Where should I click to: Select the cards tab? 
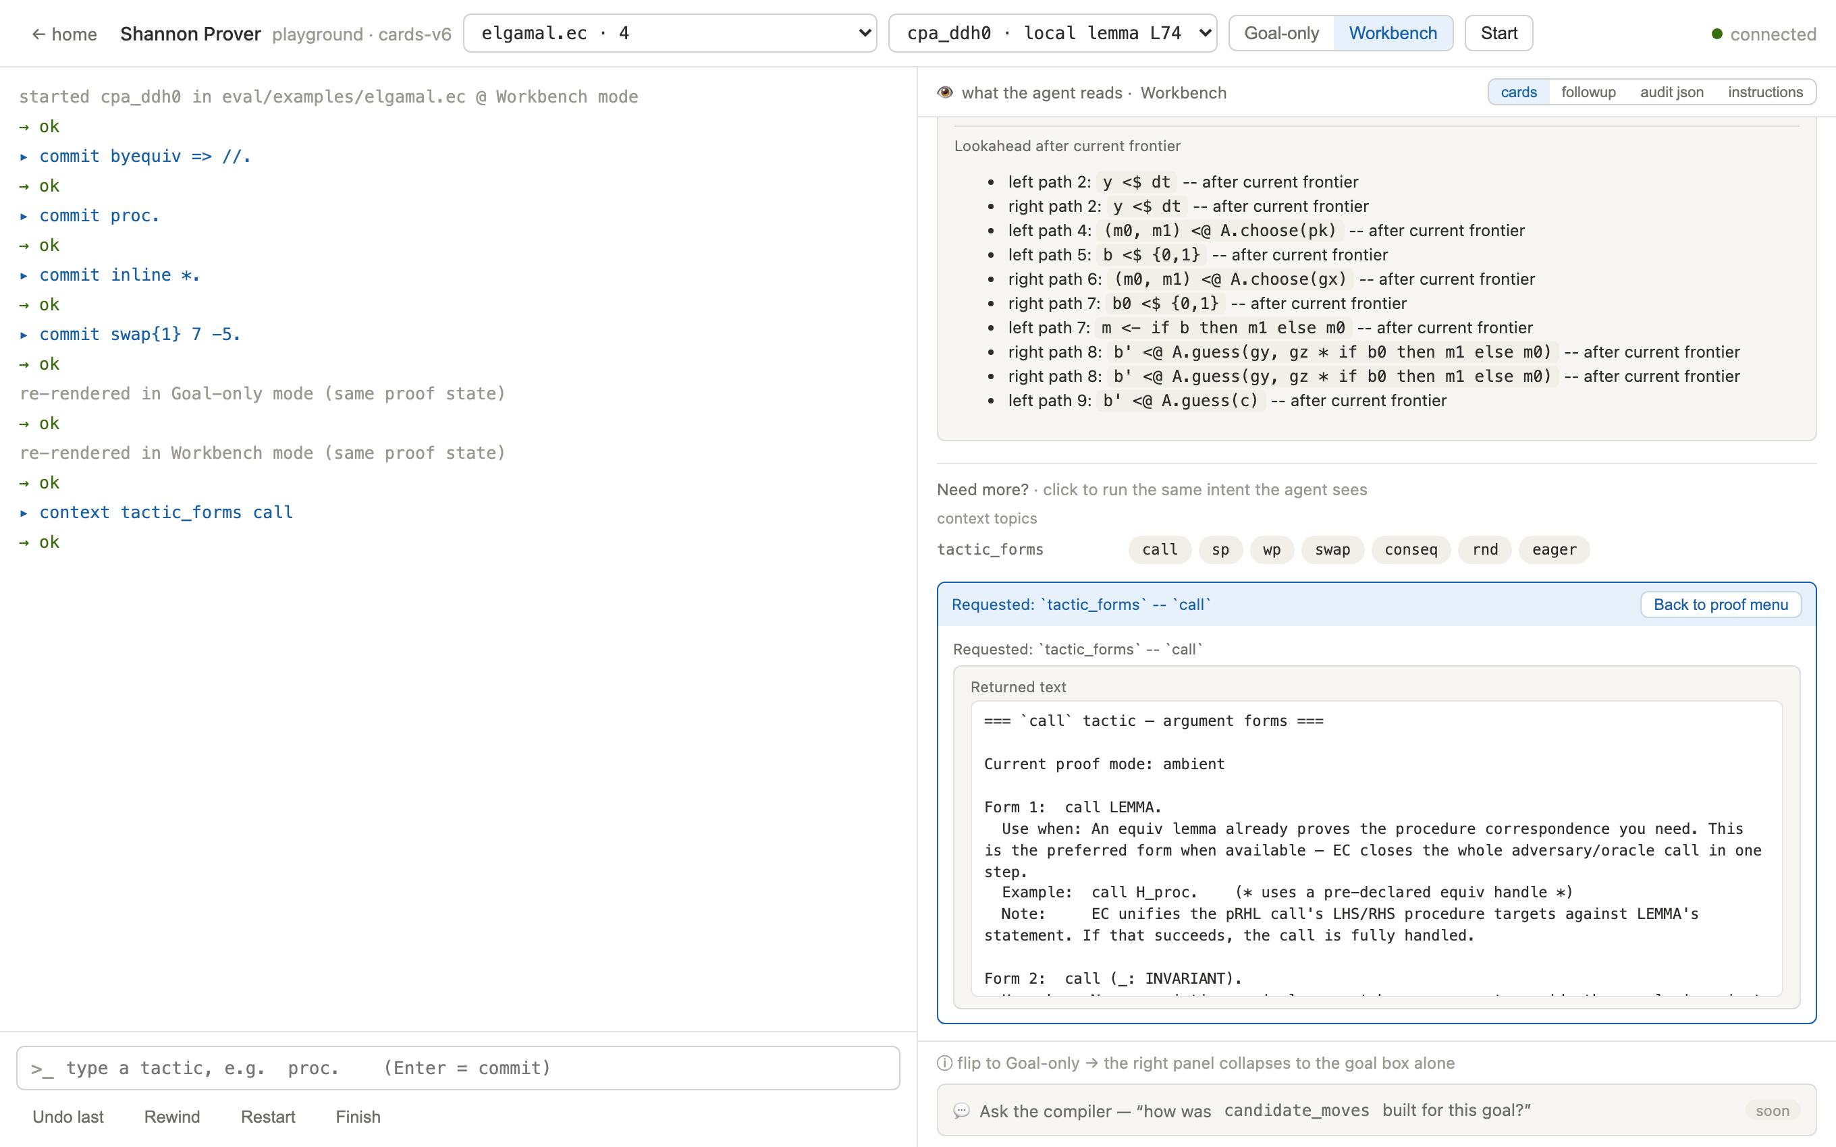coord(1518,92)
